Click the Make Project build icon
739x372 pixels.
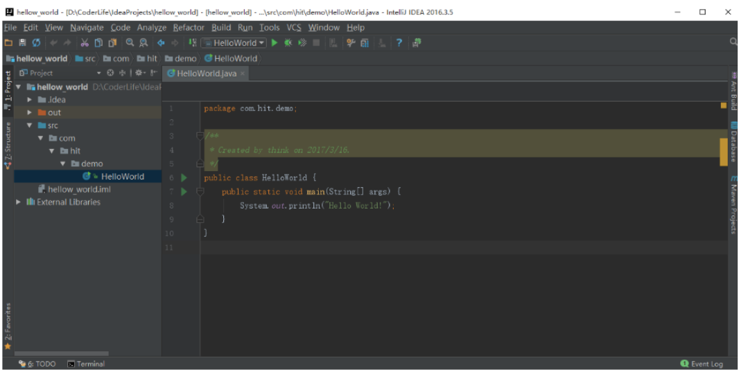(192, 43)
